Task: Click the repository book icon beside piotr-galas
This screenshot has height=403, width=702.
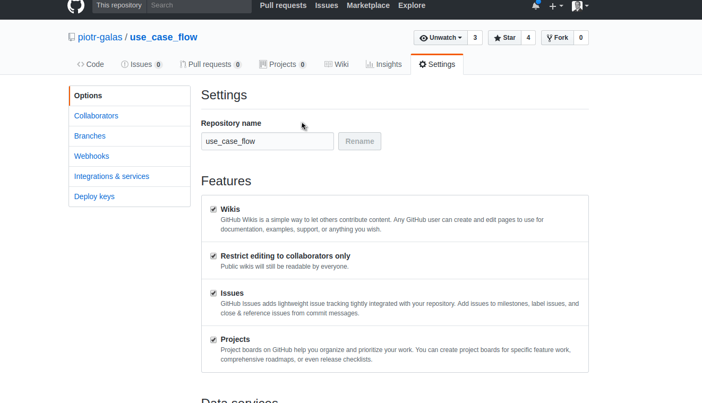Action: point(72,37)
